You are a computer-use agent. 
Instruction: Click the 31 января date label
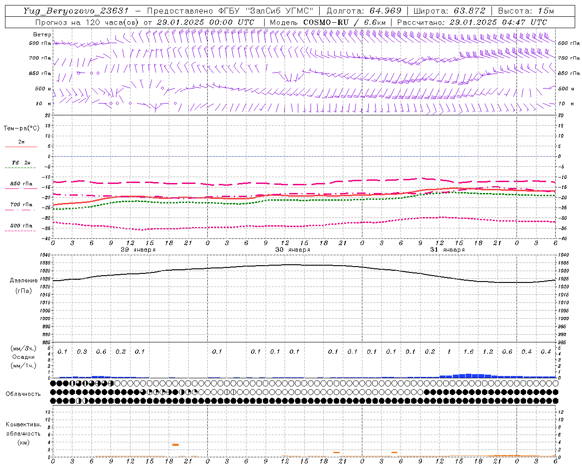447,250
